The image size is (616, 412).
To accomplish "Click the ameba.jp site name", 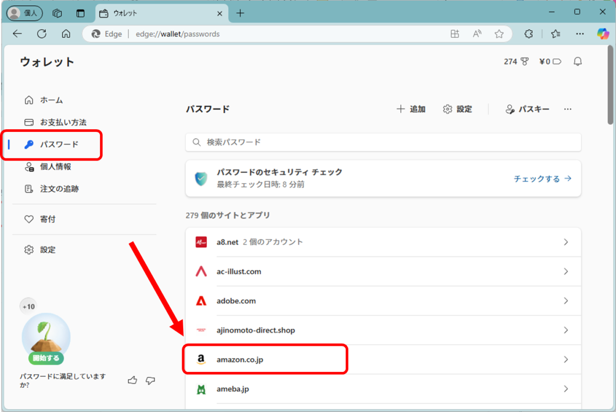I will [x=233, y=389].
